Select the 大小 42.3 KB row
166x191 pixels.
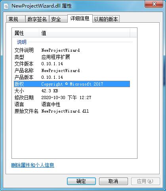point(72,91)
